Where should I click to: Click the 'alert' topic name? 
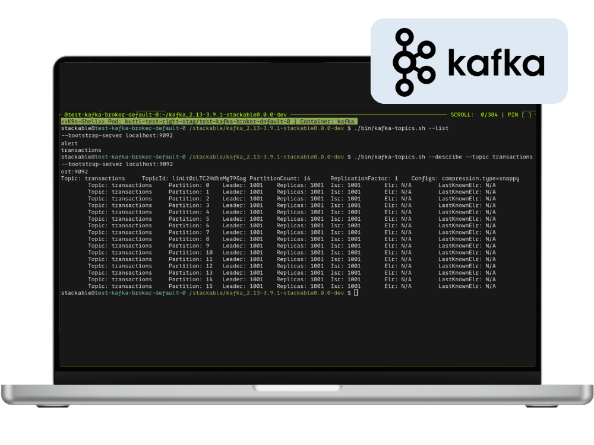click(69, 144)
